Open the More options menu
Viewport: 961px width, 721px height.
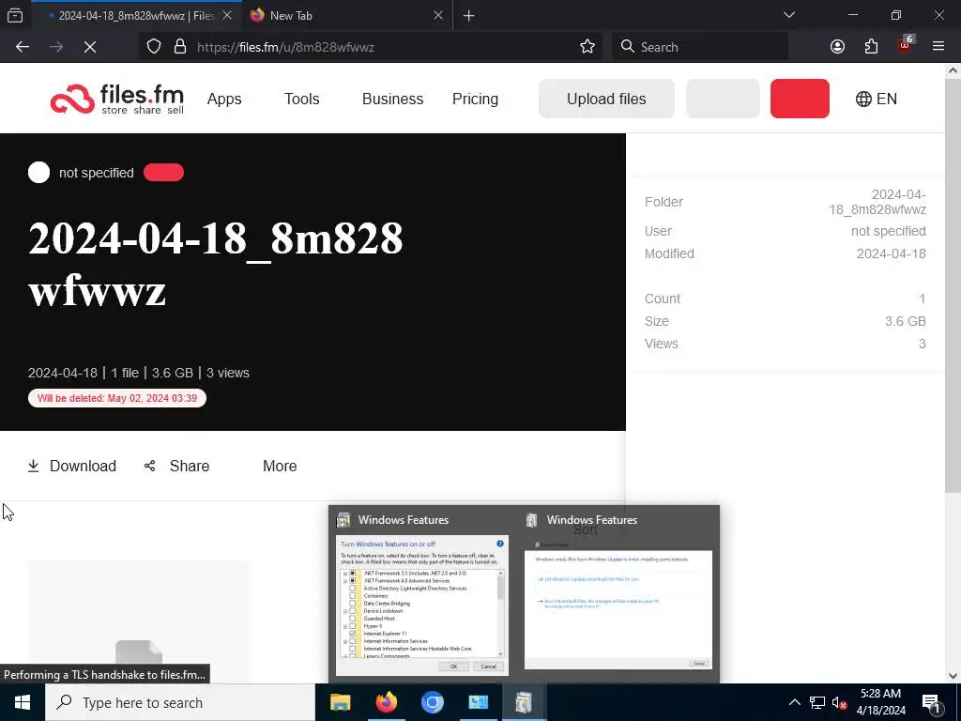click(x=280, y=466)
